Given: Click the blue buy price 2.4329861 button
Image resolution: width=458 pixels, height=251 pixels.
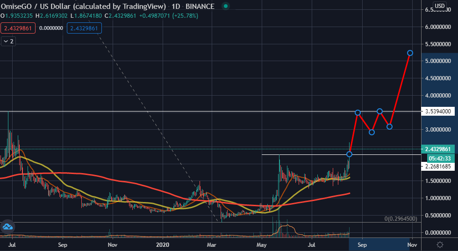Looking at the screenshot, I should (x=84, y=28).
